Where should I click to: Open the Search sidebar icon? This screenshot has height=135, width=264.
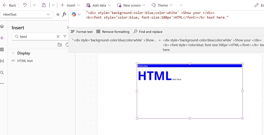pos(2,72)
